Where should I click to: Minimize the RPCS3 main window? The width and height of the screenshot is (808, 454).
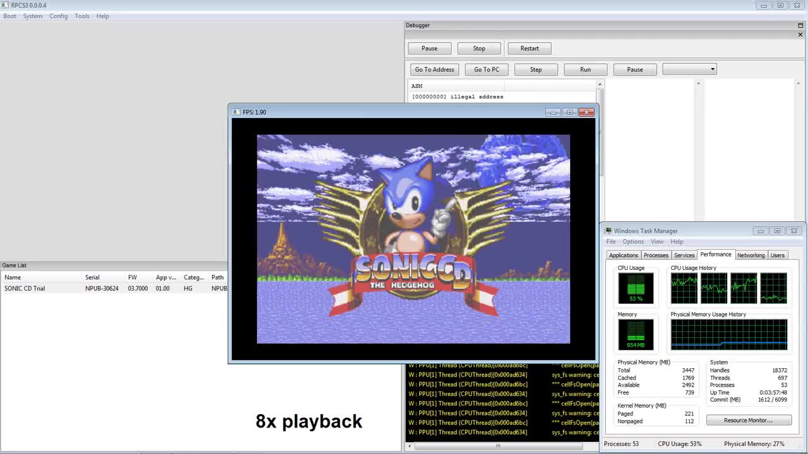click(x=764, y=5)
